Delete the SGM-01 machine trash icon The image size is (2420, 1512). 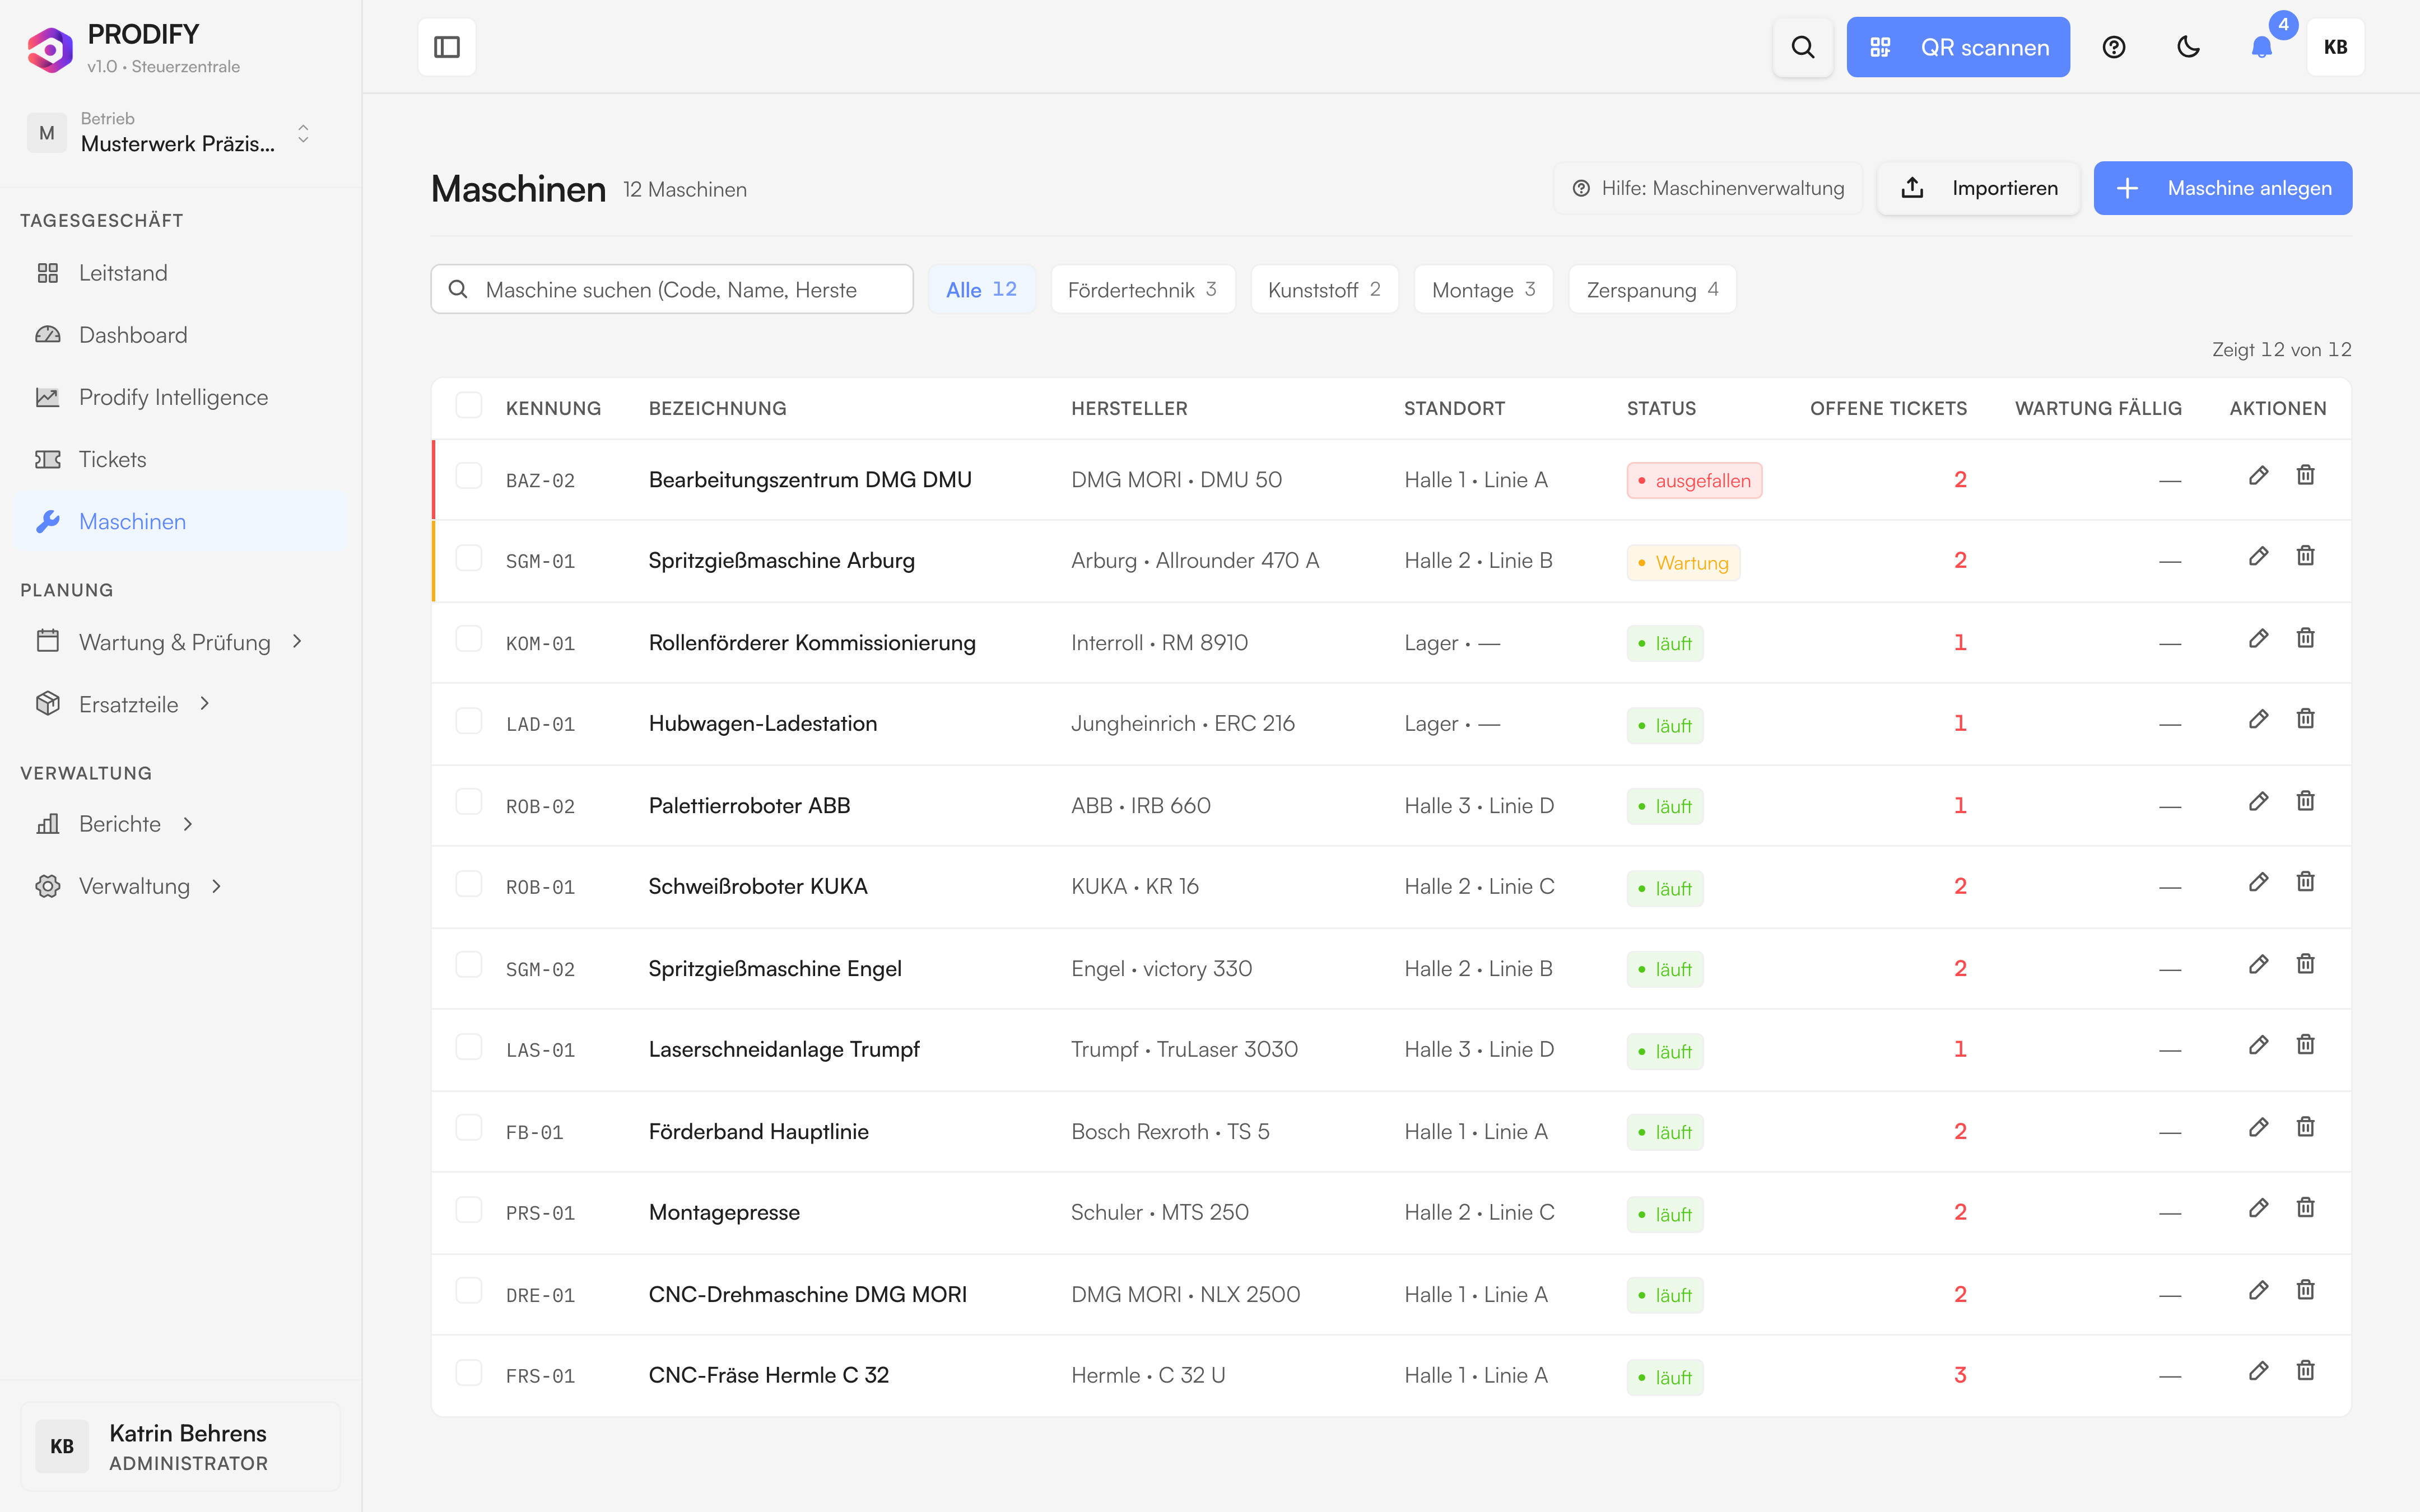click(2305, 557)
